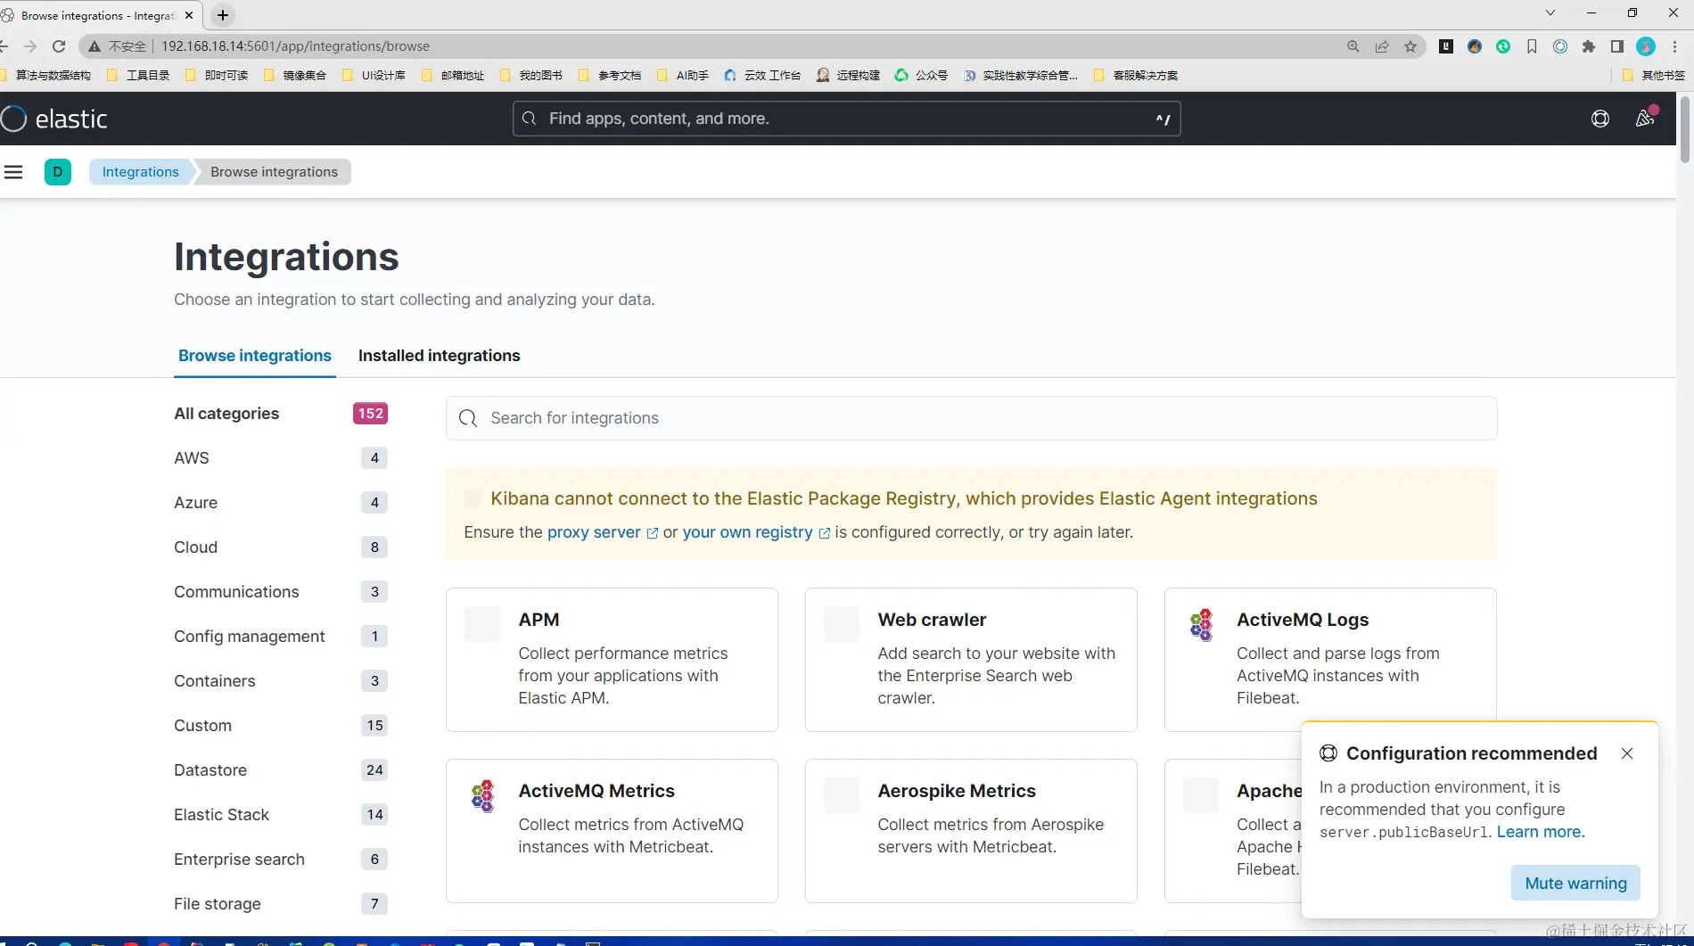Bookmark this page with the star icon
1694x946 pixels.
(x=1410, y=46)
